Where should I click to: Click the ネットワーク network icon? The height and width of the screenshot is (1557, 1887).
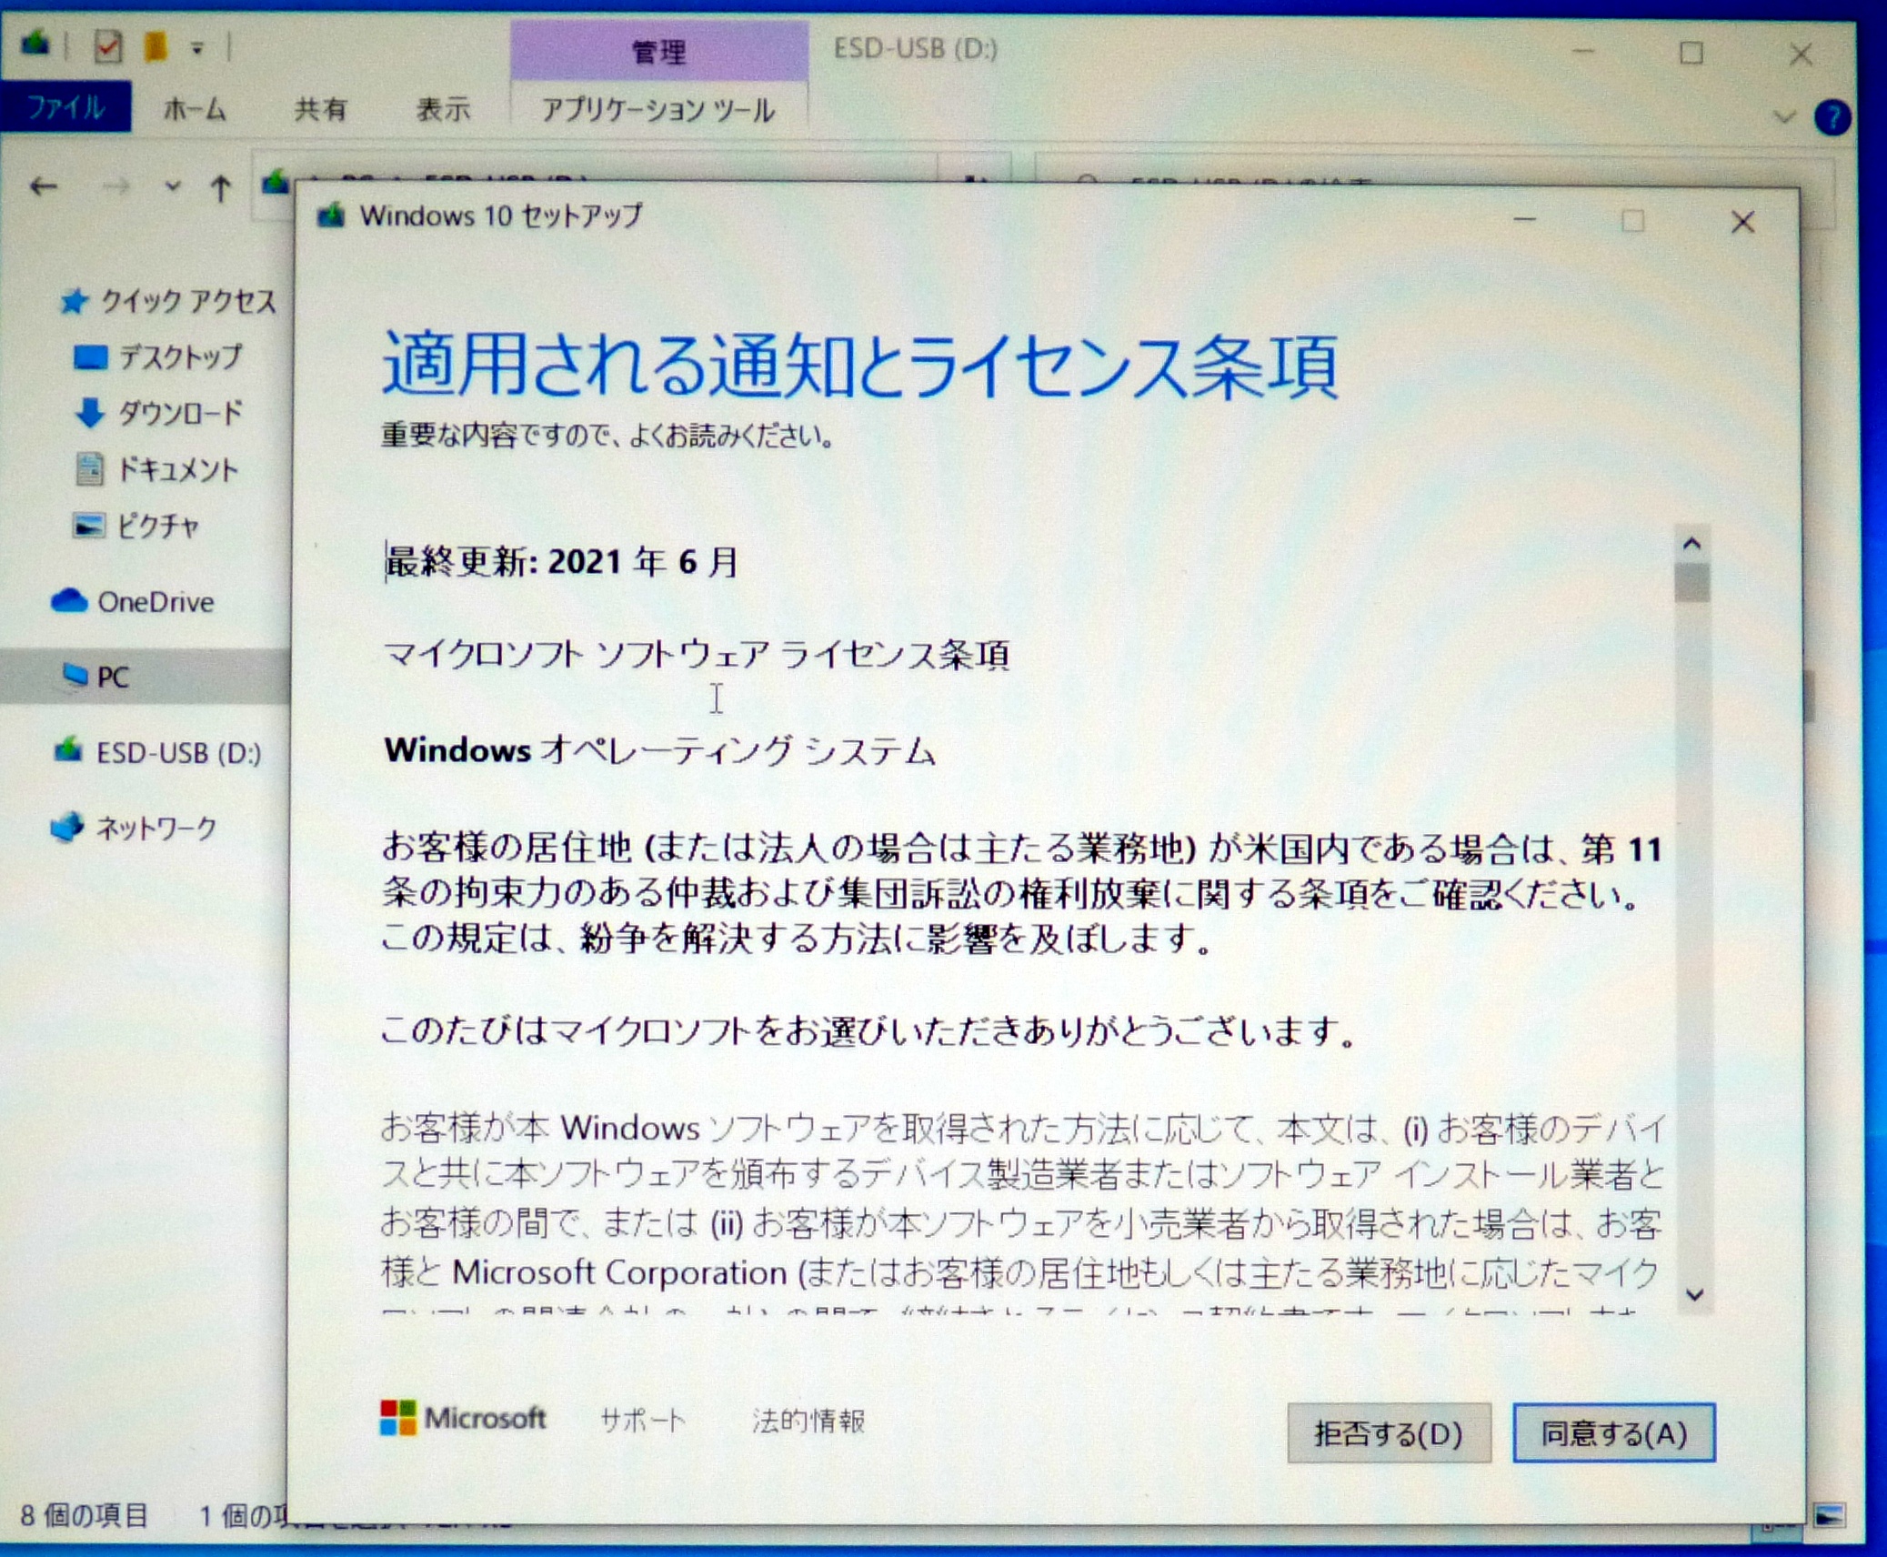66,827
